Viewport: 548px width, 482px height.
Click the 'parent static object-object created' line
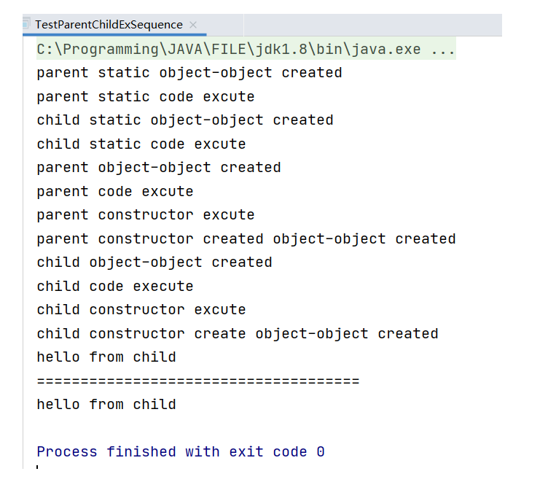coord(189,73)
